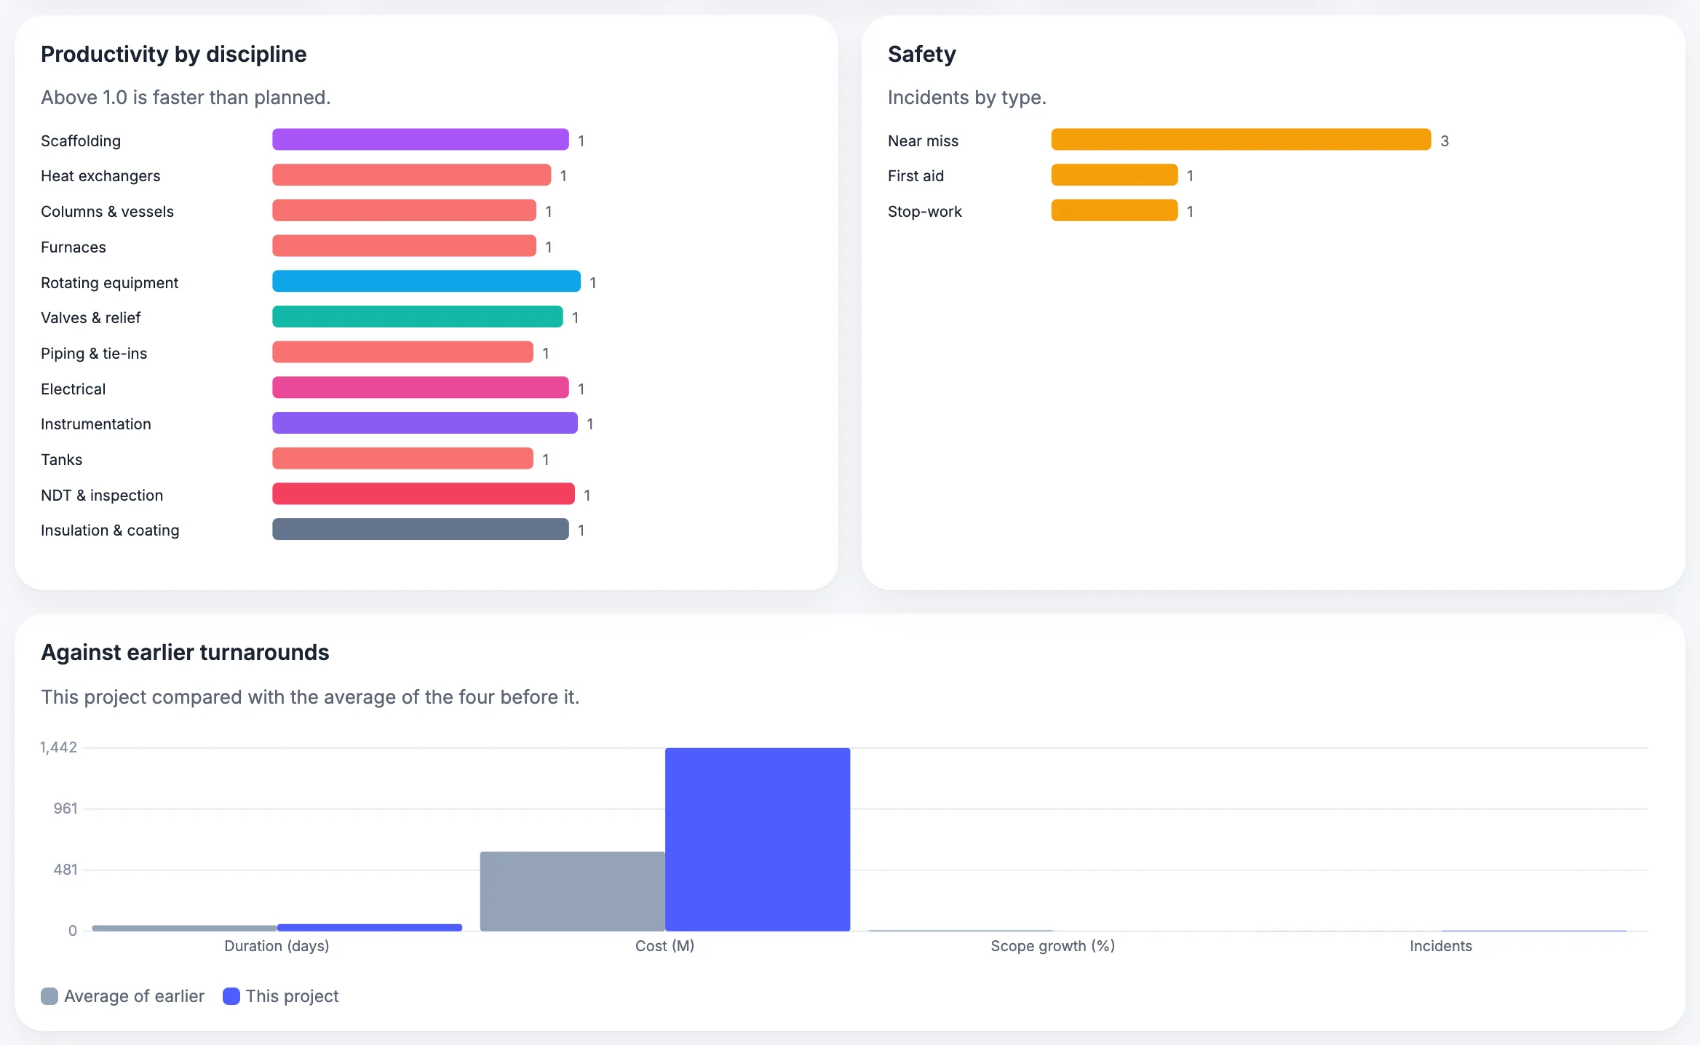Viewport: 1700px width, 1045px height.
Task: Click the 'Near miss' label
Action: tap(923, 140)
